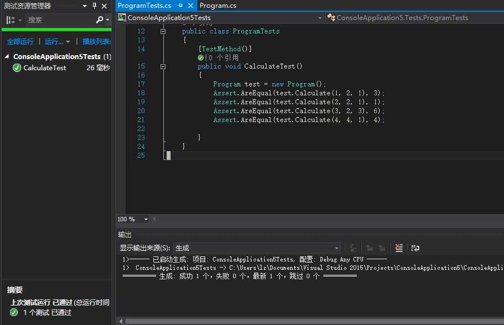
Task: Click the Assert line with Calculate(2, 2, 1)
Action: (299, 102)
